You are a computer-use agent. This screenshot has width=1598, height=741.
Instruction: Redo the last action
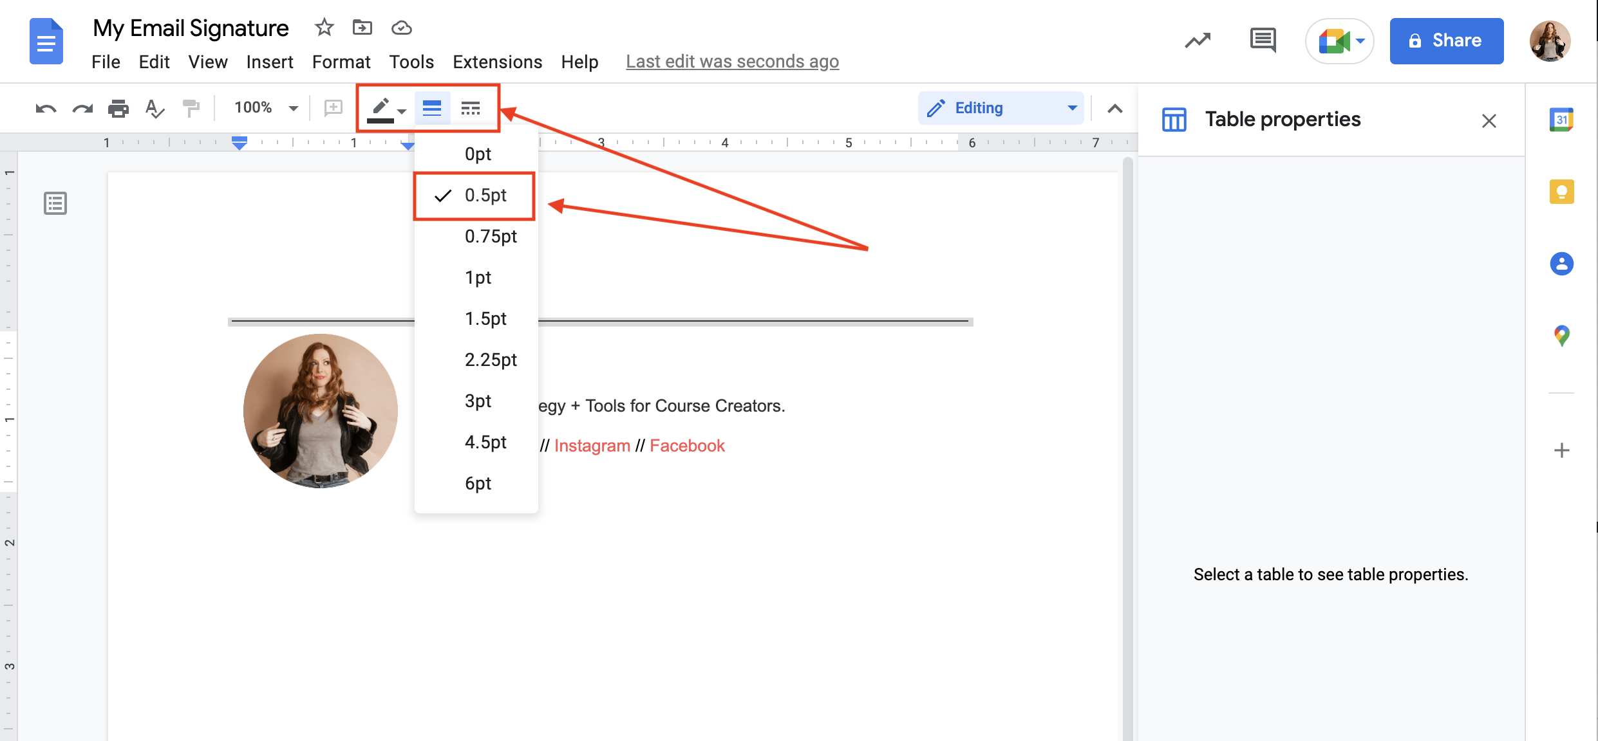coord(82,108)
